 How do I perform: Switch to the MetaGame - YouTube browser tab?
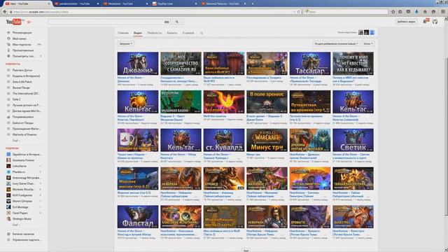point(125,4)
